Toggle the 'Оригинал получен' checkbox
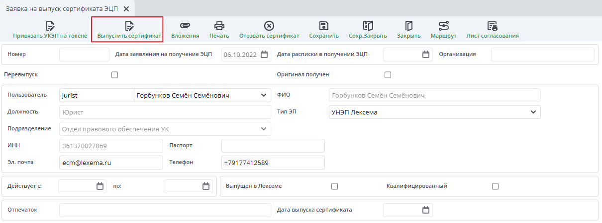 pyautogui.click(x=388, y=75)
